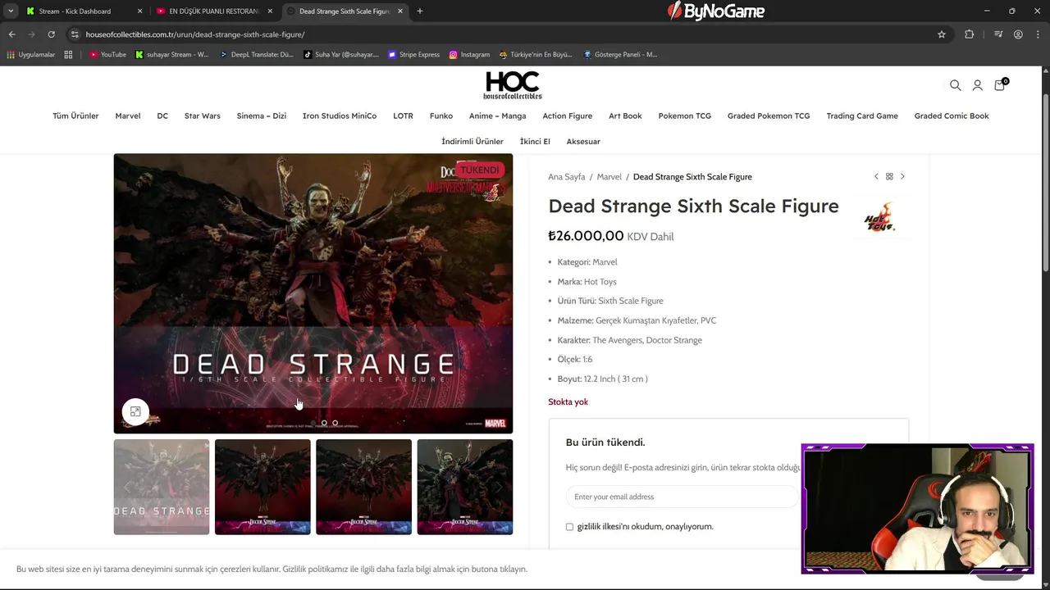Open the Stripe Express bookmark
This screenshot has height=590, width=1050.
pyautogui.click(x=414, y=55)
